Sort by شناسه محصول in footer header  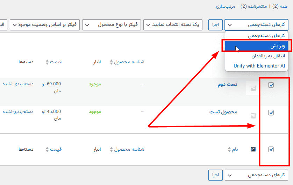pos(129,149)
